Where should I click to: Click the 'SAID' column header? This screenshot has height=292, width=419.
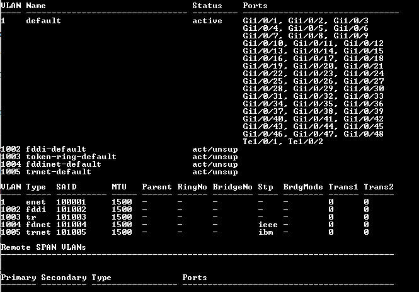click(67, 186)
